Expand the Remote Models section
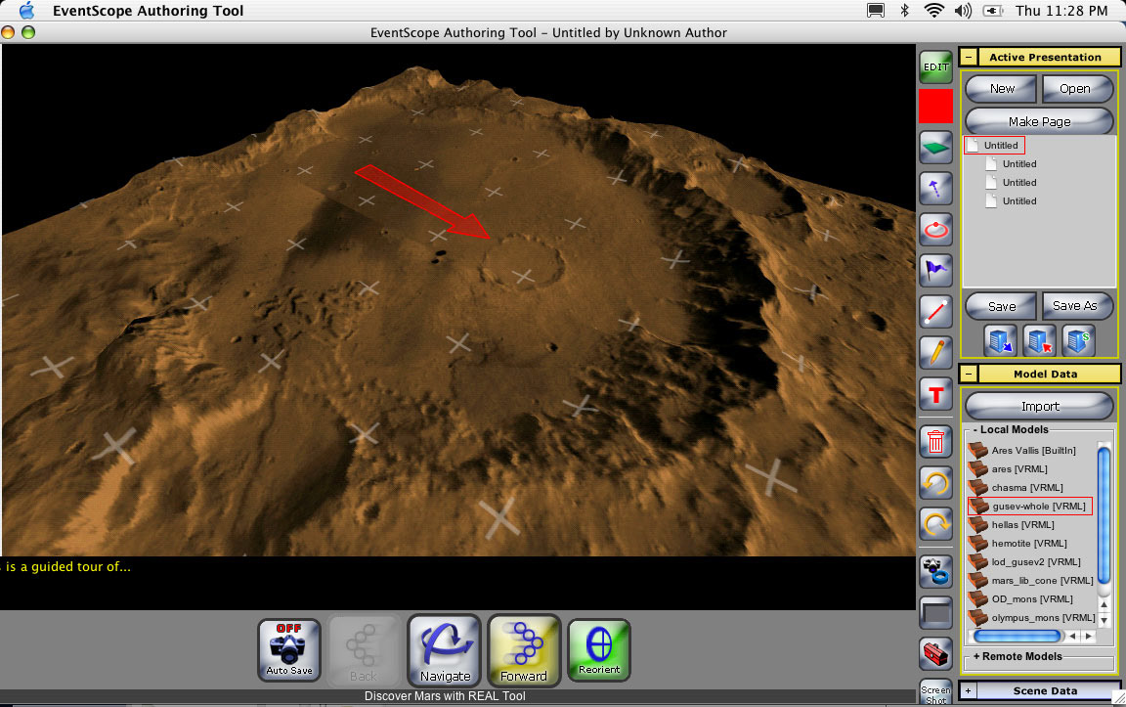 point(976,656)
